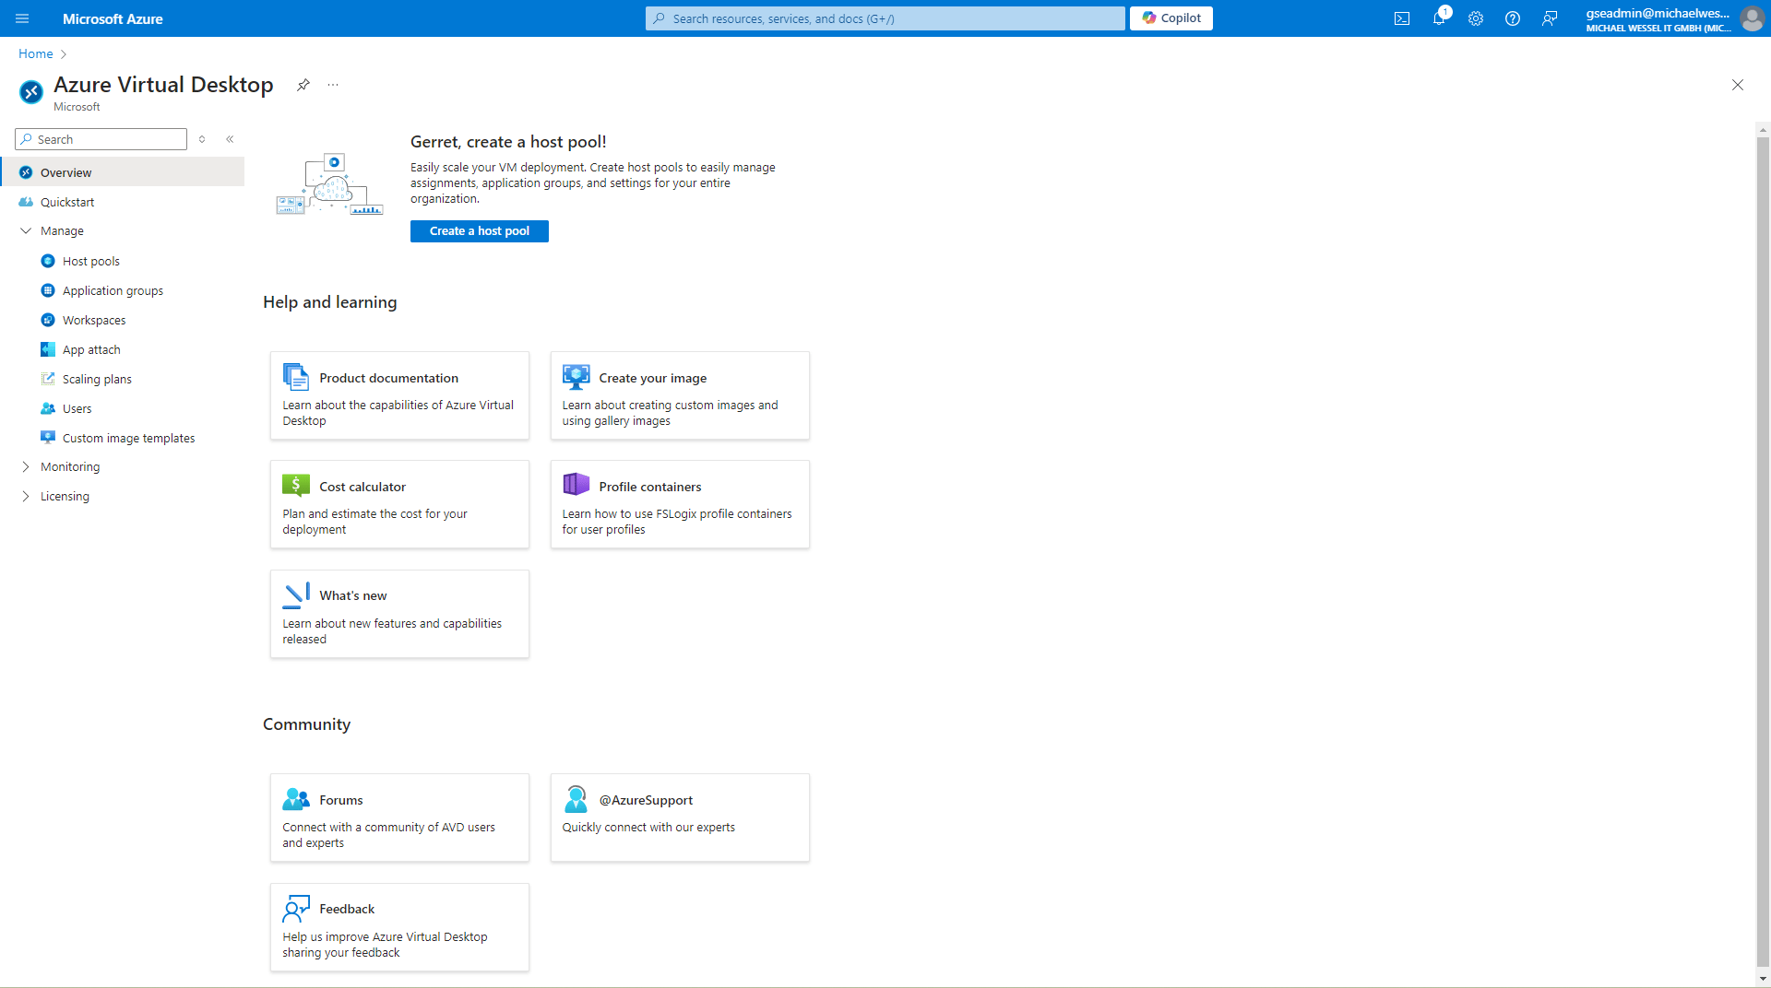
Task: Click the Product documentation card icon
Action: tap(296, 377)
